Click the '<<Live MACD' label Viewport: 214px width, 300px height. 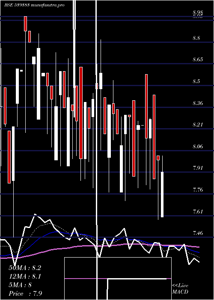pyautogui.click(x=180, y=289)
